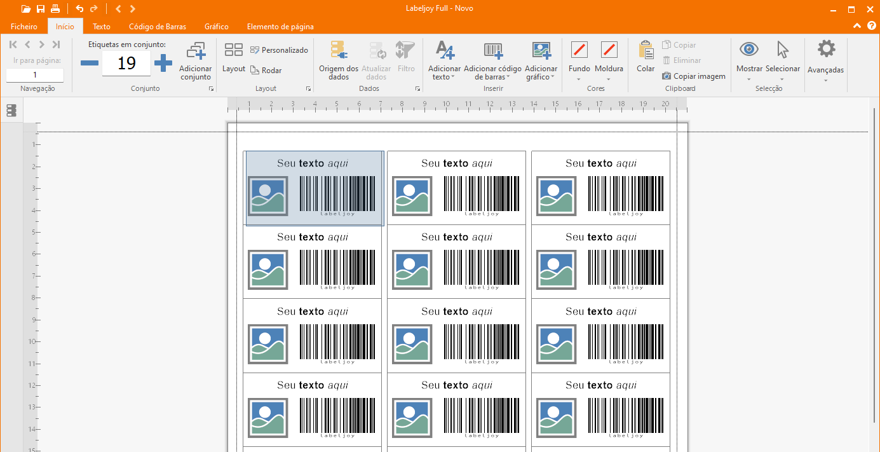880x452 pixels.
Task: Toggle the Mostrar eye icon
Action: 749,49
